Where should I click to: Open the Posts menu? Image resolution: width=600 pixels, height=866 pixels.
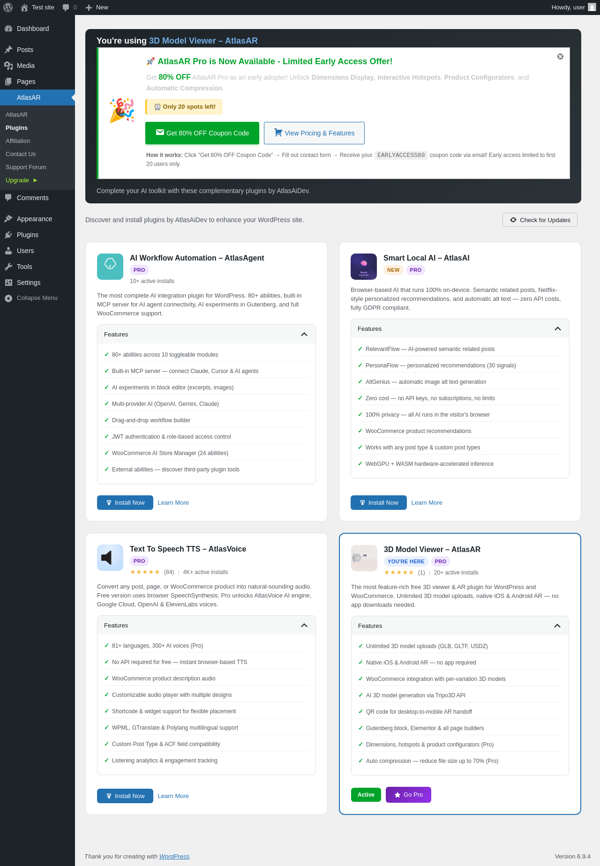pyautogui.click(x=37, y=50)
